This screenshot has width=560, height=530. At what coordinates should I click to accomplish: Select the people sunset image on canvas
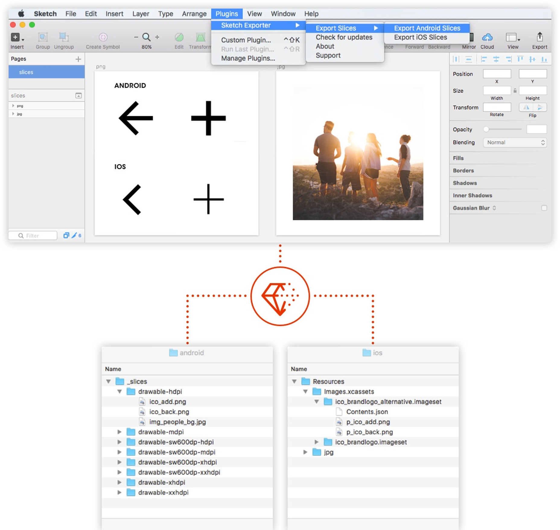(358, 153)
